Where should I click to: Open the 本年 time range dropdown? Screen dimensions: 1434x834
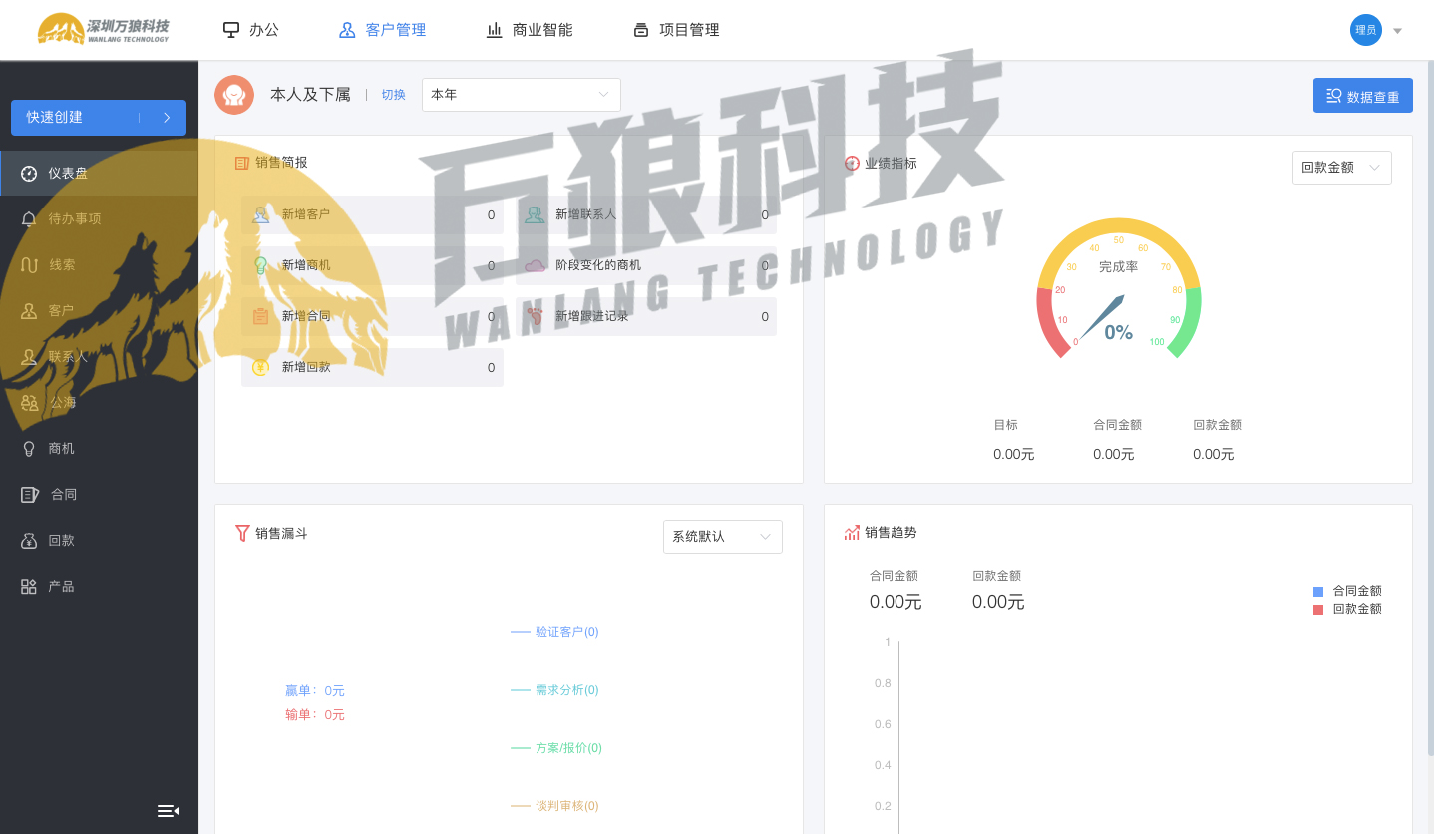521,95
